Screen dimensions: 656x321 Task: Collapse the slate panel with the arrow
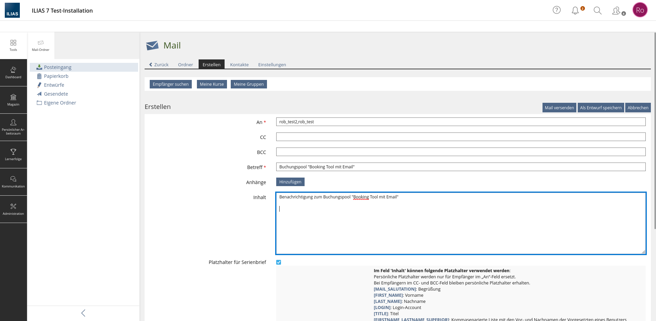coord(83,313)
